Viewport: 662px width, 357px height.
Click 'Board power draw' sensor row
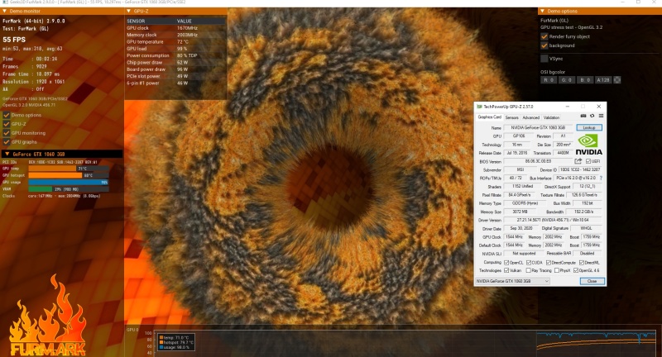coord(175,69)
